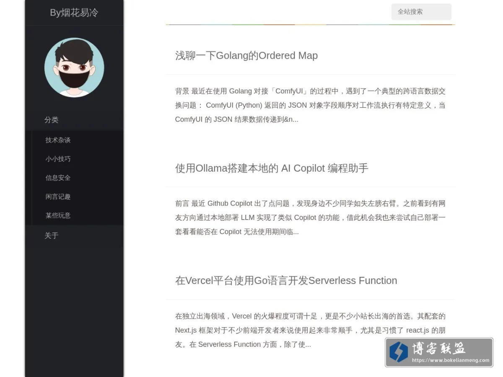Go to the 关于 page
The image size is (503, 377).
click(52, 236)
